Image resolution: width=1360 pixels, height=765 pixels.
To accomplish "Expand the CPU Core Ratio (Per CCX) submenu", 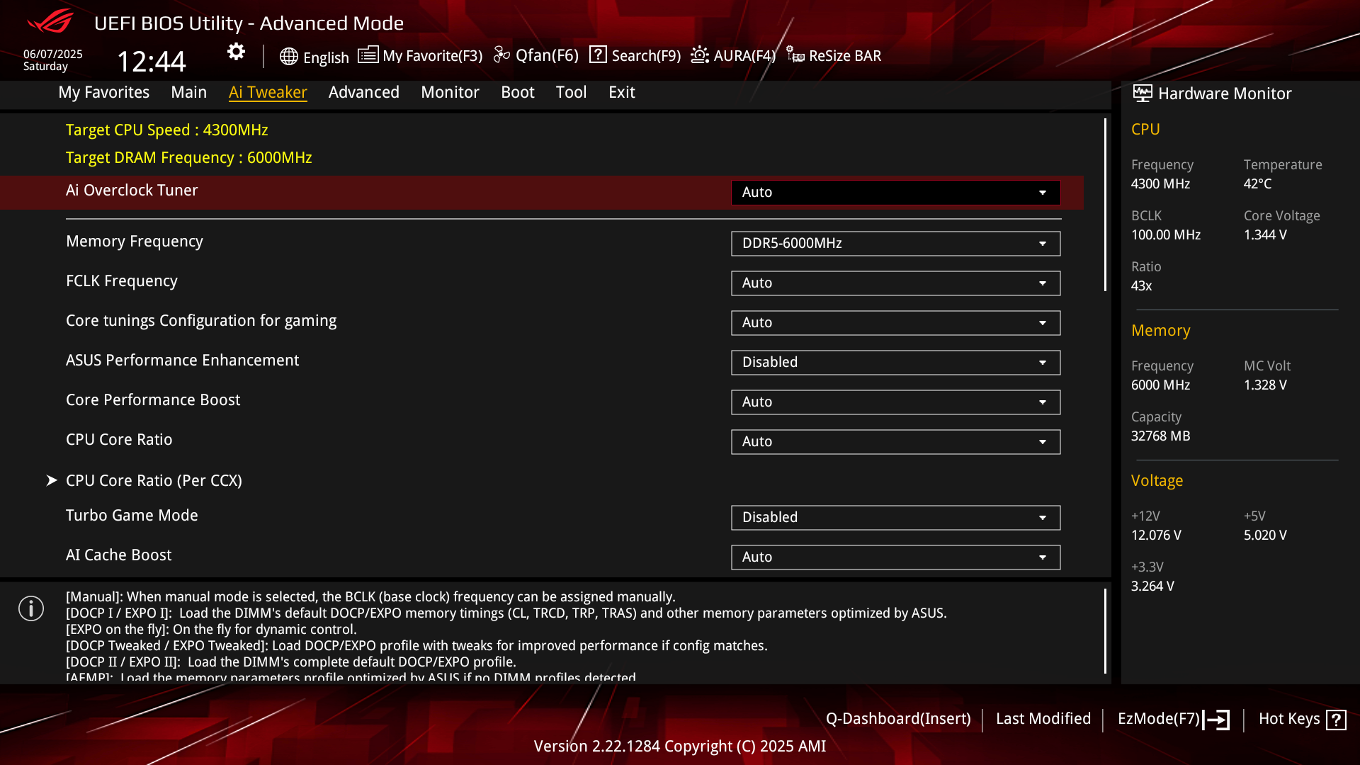I will pyautogui.click(x=154, y=480).
